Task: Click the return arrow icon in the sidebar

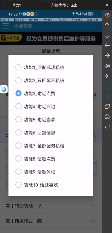Action: (107, 127)
